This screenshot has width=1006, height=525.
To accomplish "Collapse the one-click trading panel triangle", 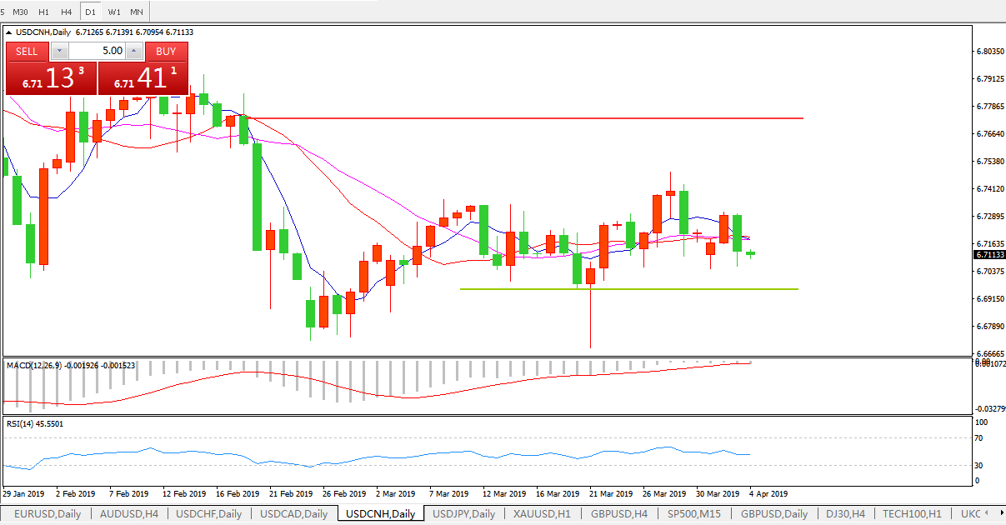I will click(x=9, y=32).
